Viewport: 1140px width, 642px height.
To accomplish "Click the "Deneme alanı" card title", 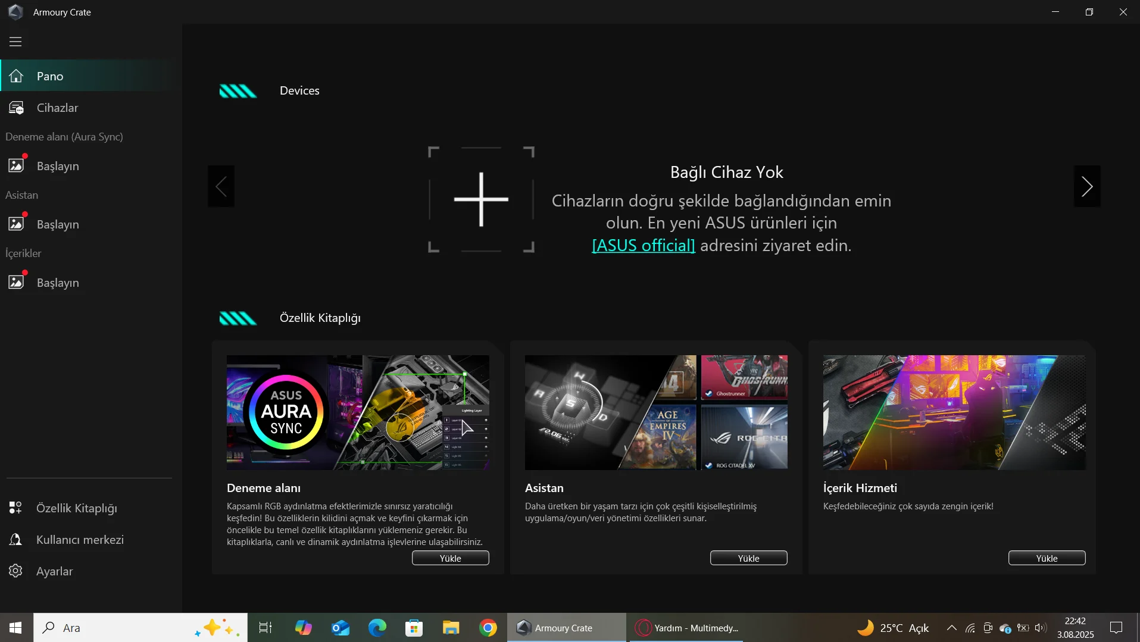I will 264,488.
